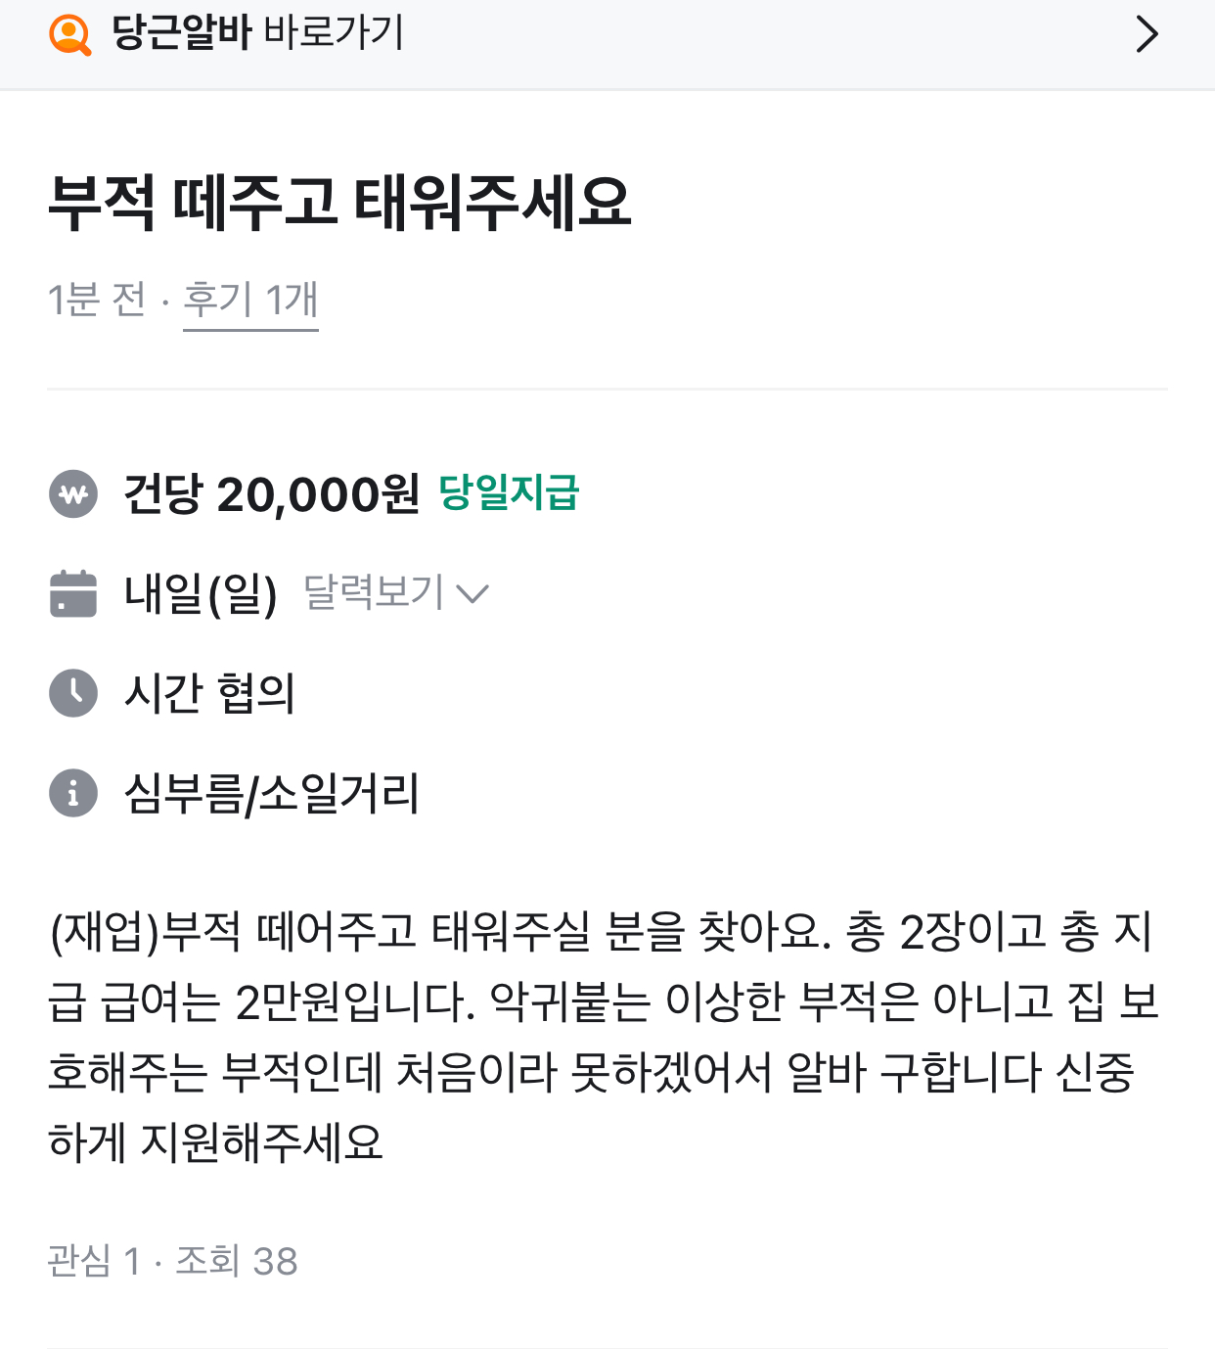Tap the 심부름/소일거리 category label

point(272,793)
